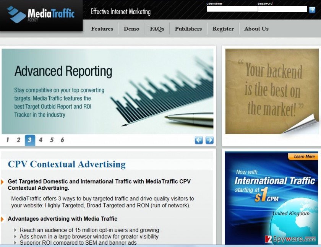Click 'Reach an audience of 15 million' bullet
Screen dimensions: 321x247
click(x=90, y=230)
